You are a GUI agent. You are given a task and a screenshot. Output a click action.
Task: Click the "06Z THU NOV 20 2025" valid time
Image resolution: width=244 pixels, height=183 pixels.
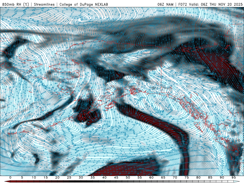[x=222, y=4]
